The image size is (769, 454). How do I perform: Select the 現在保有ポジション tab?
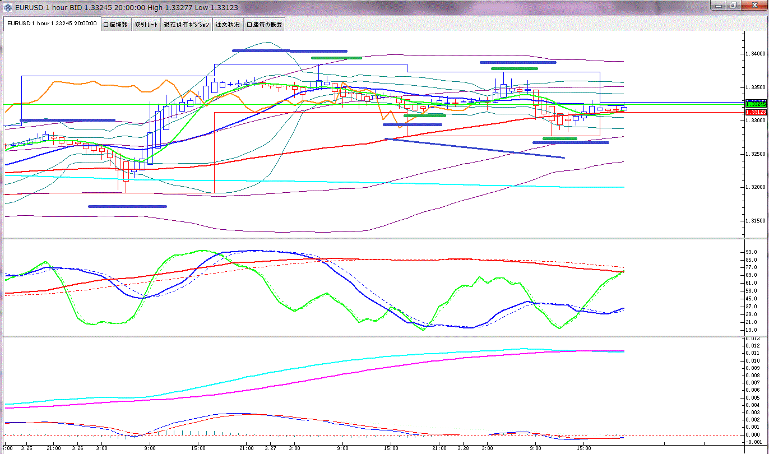[x=187, y=25]
